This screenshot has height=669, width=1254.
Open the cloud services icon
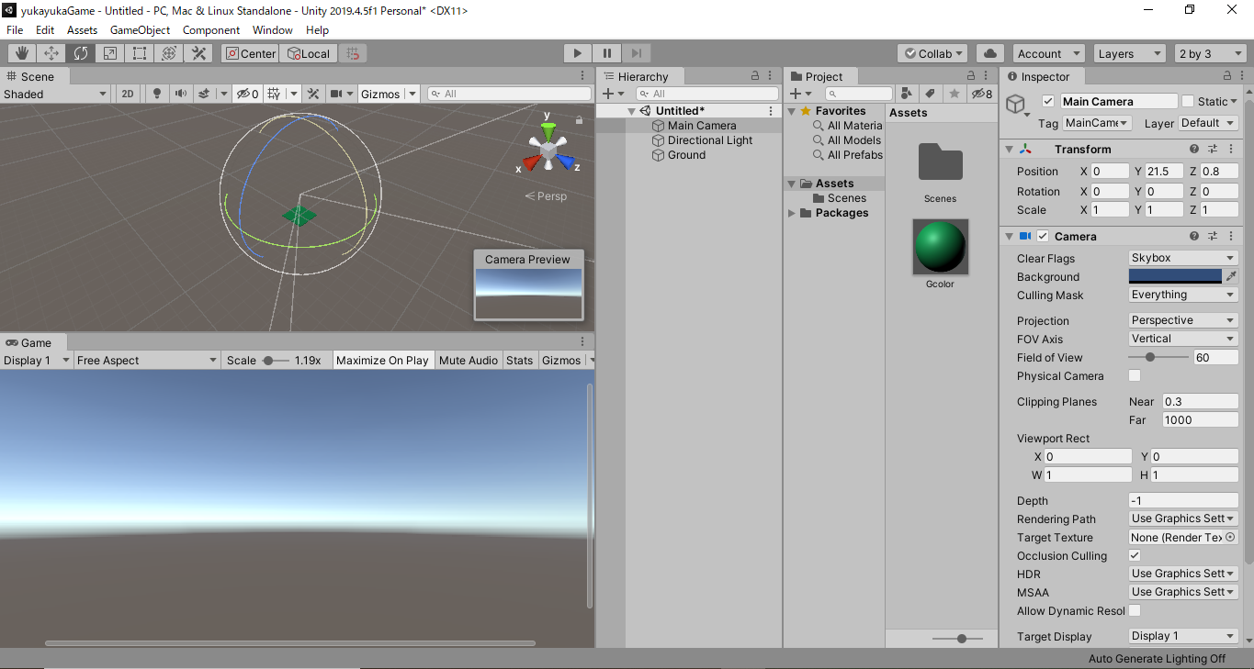click(x=990, y=53)
